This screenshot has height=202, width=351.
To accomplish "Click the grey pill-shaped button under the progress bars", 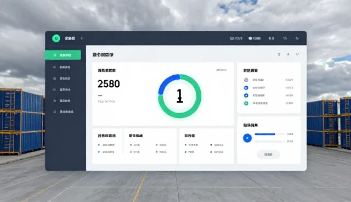I will pyautogui.click(x=268, y=155).
